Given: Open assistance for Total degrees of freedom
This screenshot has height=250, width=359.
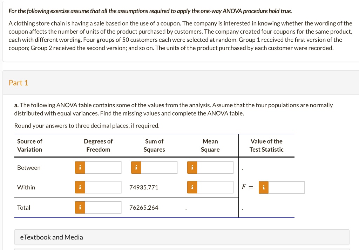Looking at the screenshot, I should point(80,207).
